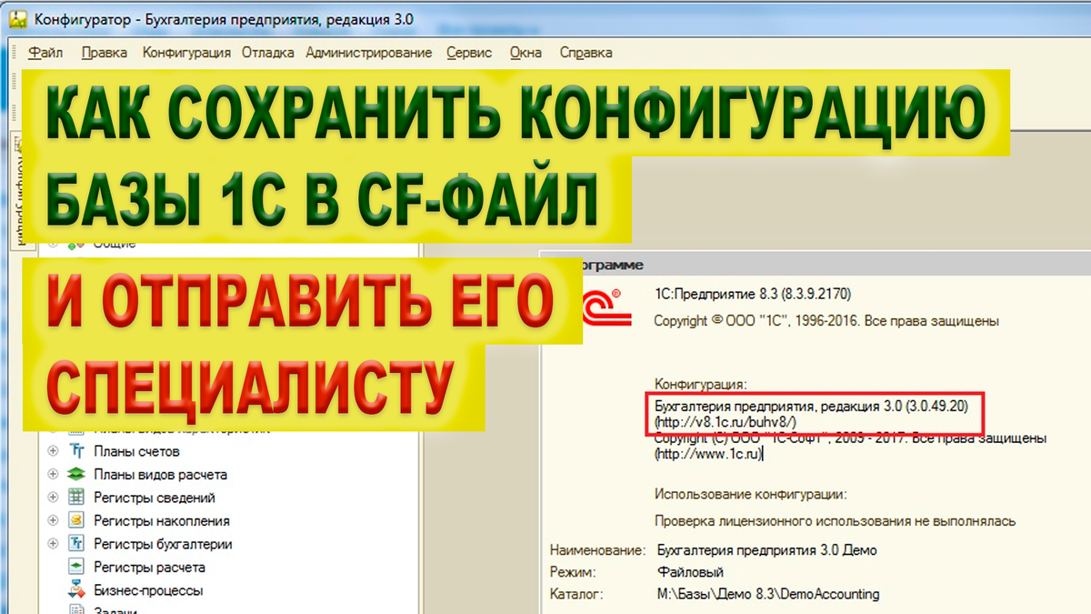1091x614 pixels.
Task: Click the Бухгалтерия предприятия 3.0 Демо name value
Action: [x=766, y=550]
